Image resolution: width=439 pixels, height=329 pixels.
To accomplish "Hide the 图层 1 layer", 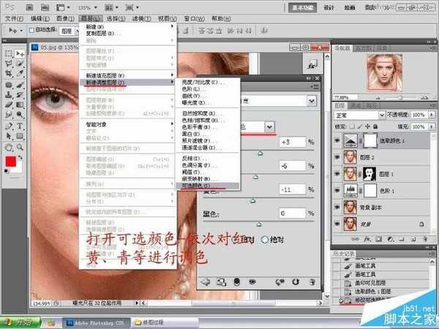I will [x=337, y=174].
